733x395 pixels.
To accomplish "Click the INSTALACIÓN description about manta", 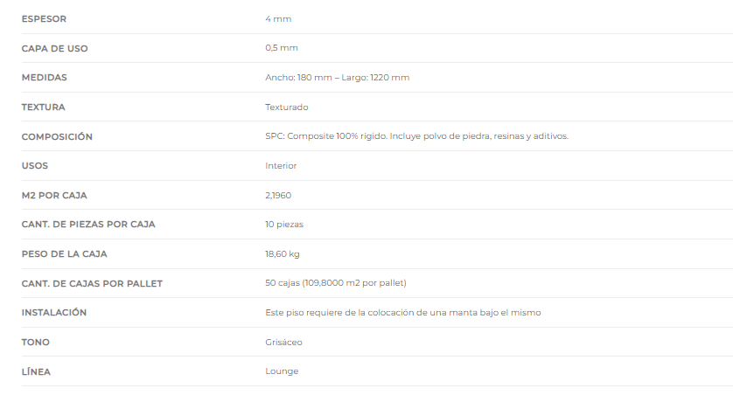I will tap(403, 313).
